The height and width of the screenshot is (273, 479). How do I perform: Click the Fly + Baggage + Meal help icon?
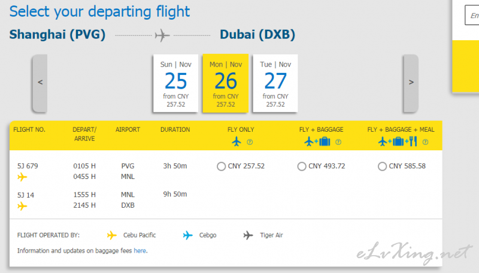coord(425,142)
